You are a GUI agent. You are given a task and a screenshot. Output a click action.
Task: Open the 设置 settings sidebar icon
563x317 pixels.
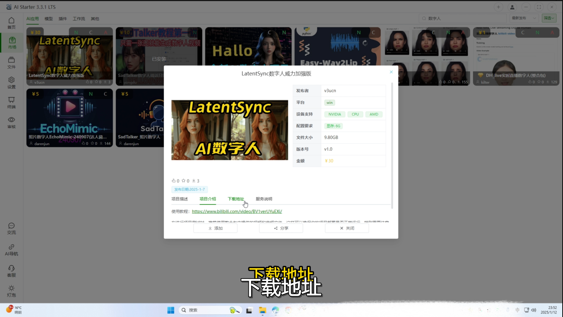(x=12, y=83)
